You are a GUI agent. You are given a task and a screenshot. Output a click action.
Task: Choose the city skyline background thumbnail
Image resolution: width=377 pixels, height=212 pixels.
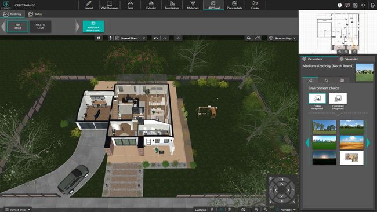(x=324, y=142)
